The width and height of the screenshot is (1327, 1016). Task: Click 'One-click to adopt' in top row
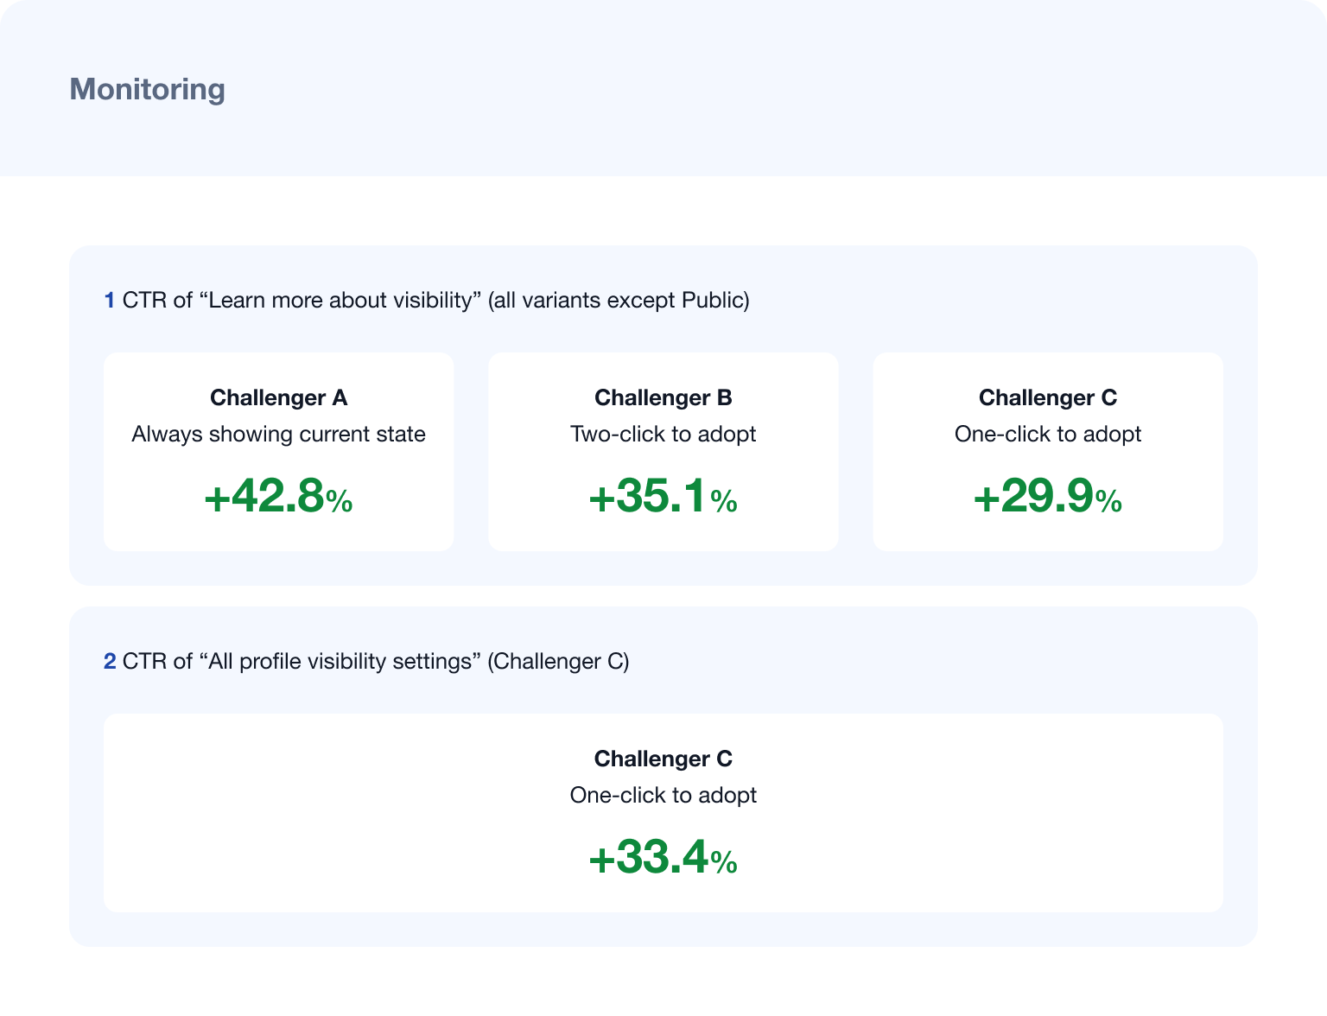(1048, 434)
